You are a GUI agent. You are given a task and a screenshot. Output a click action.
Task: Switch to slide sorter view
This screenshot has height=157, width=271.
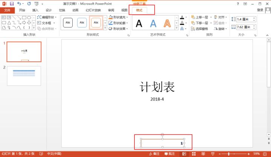194,154
